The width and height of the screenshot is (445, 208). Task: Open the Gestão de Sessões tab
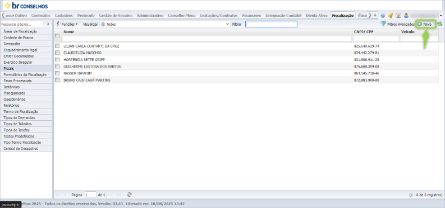[x=116, y=16]
